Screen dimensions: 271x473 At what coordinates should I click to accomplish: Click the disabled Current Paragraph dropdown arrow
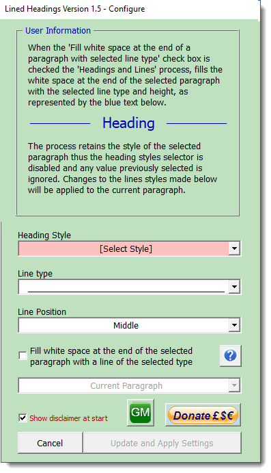tap(234, 385)
